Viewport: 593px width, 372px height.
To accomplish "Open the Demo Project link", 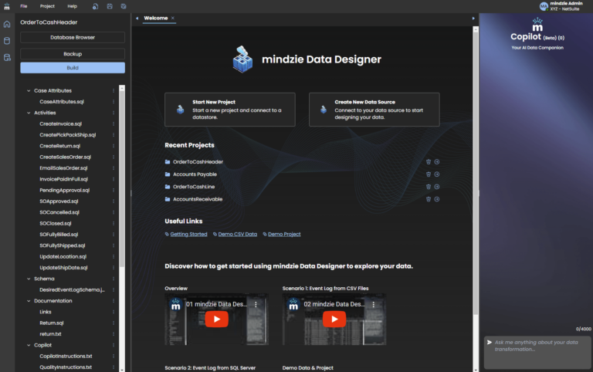I will pos(284,235).
